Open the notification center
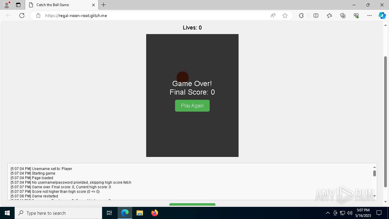 tap(379, 213)
